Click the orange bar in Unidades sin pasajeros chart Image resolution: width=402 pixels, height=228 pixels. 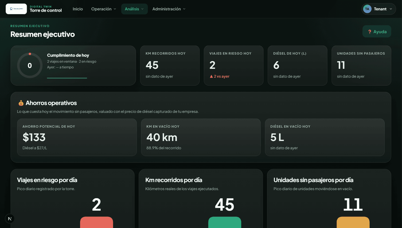(x=353, y=222)
